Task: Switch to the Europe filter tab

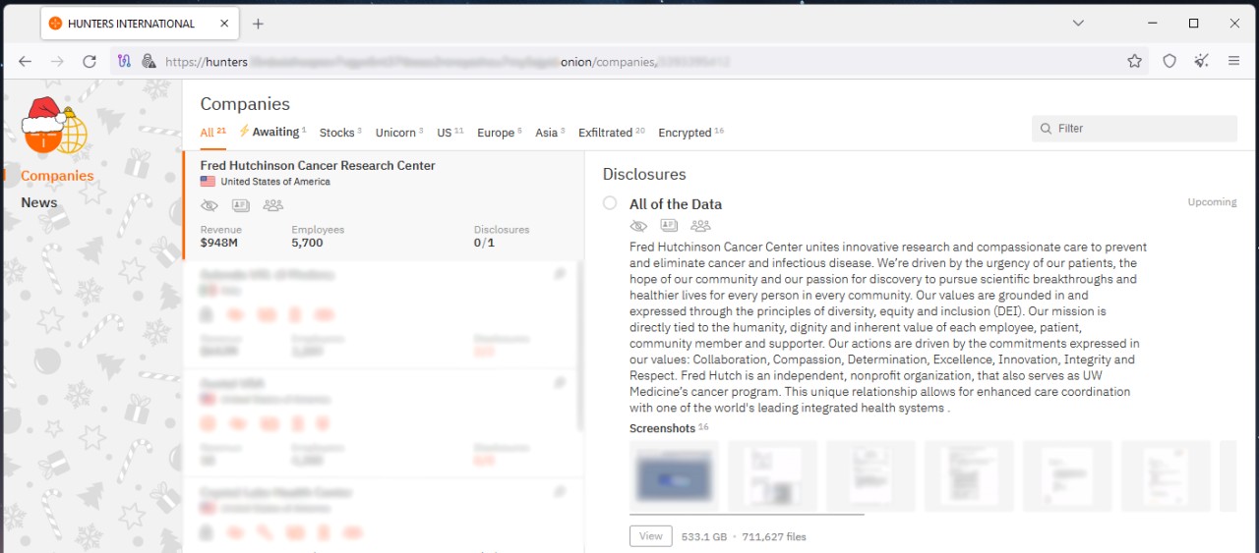Action: [496, 133]
